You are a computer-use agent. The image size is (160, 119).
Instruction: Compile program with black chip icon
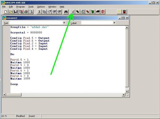click(77, 12)
